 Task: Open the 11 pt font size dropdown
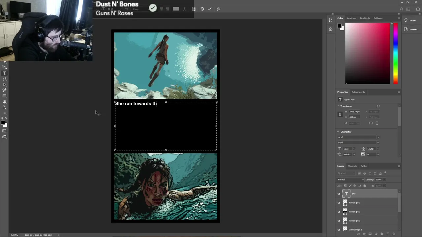(354, 149)
